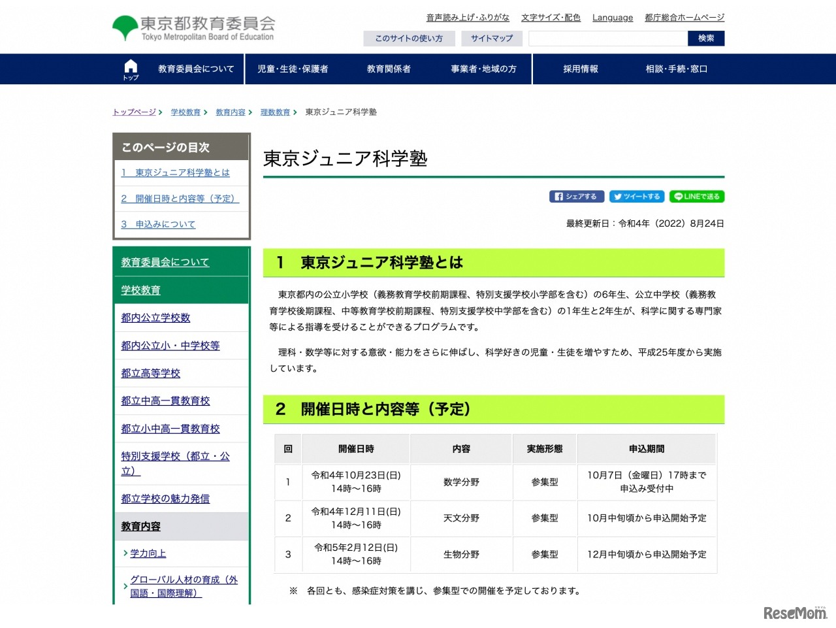
Task: Expand the 学力向上 sidebar entry
Action: coord(147,553)
